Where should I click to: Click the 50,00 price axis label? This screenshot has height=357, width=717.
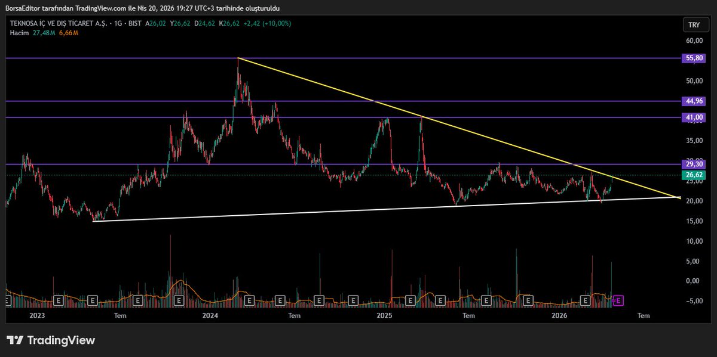pyautogui.click(x=694, y=80)
